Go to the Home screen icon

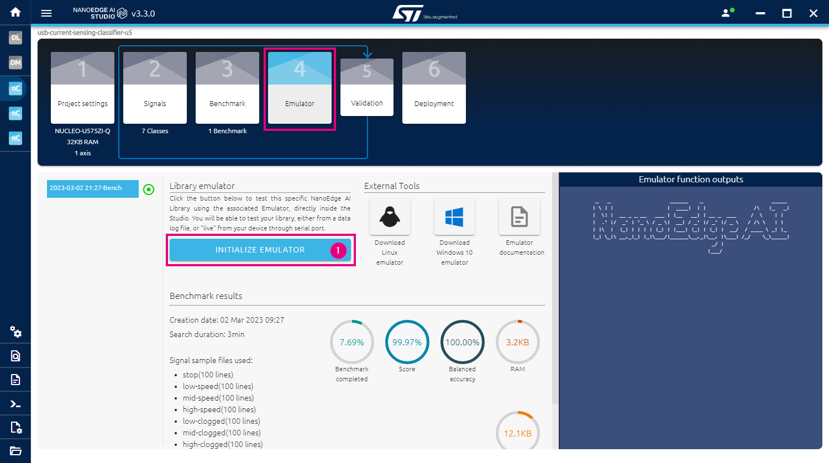click(15, 12)
